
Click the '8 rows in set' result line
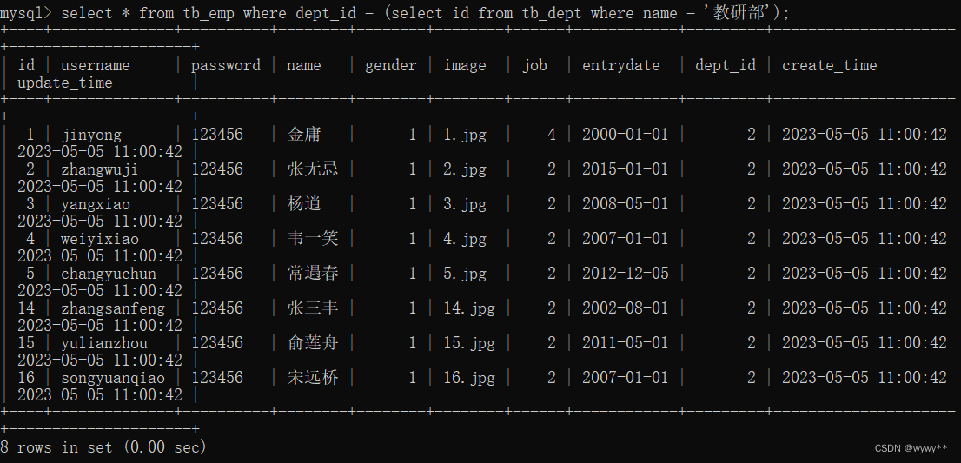pyautogui.click(x=103, y=447)
